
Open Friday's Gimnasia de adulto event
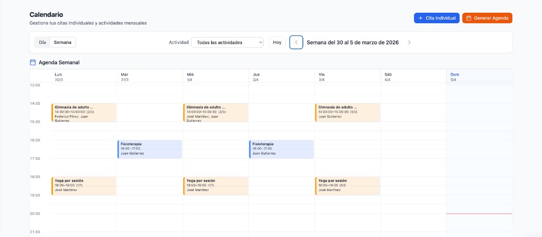(347, 113)
